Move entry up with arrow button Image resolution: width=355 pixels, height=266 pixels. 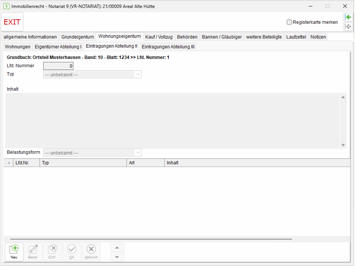(x=117, y=248)
